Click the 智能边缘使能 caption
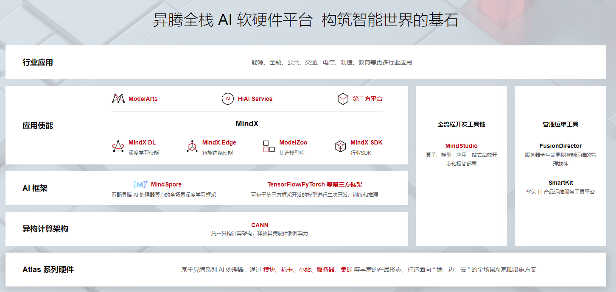Viewport: 616px width, 292px height. (x=218, y=153)
